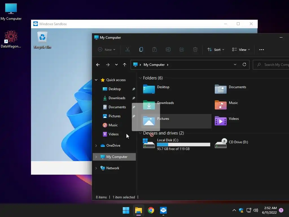The height and width of the screenshot is (217, 289).
Task: Click the Local Disk (C:) usage bar
Action: [183, 144]
